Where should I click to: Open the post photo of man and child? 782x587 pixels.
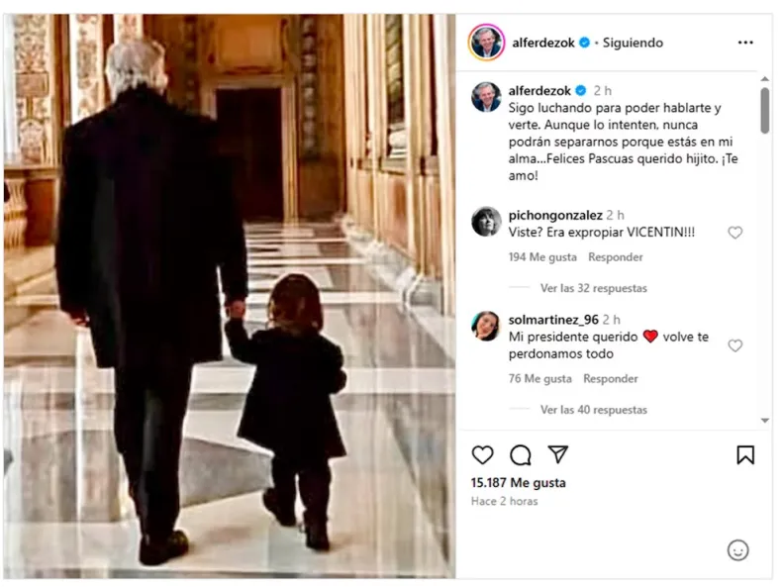pyautogui.click(x=230, y=296)
